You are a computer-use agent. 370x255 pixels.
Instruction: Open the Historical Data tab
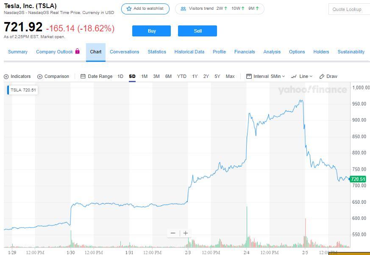(189, 52)
